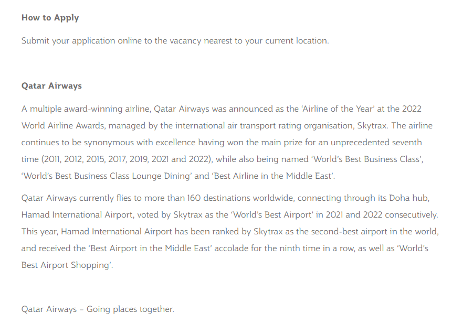Click "Best Airport Shopping" text
This screenshot has width=452, height=324.
tap(66, 265)
